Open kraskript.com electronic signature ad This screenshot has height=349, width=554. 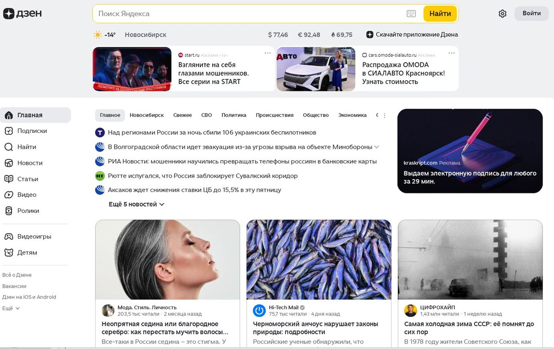[x=470, y=151]
